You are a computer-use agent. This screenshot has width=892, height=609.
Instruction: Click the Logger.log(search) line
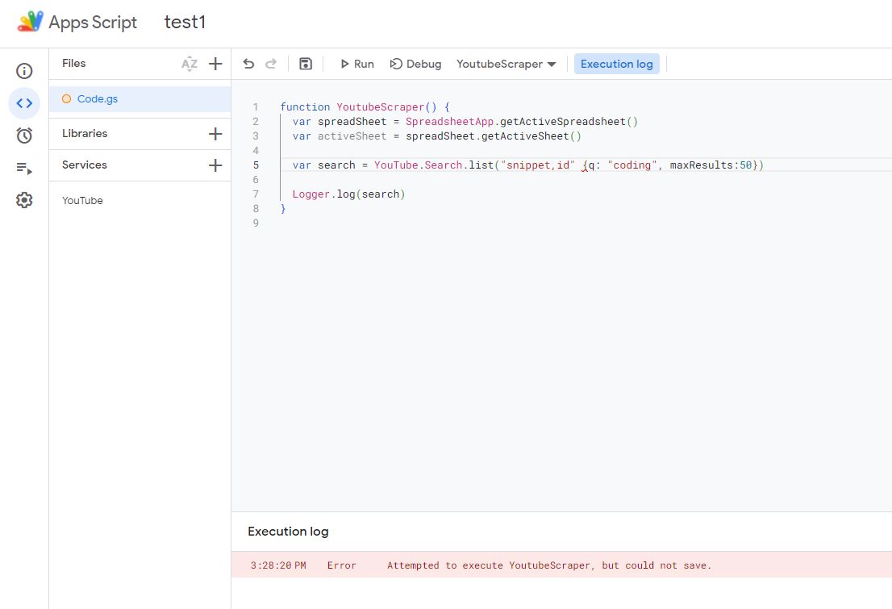coord(348,194)
